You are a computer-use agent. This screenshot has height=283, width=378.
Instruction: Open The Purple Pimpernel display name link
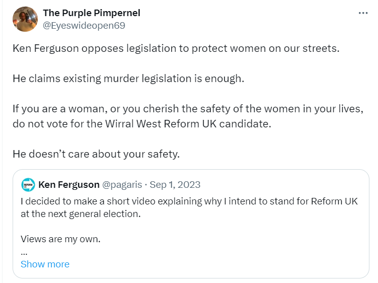click(91, 13)
